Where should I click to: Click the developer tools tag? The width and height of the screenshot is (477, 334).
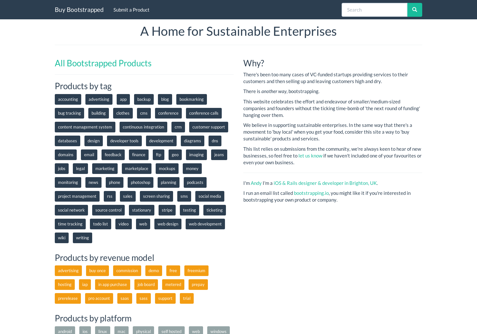coord(124,141)
